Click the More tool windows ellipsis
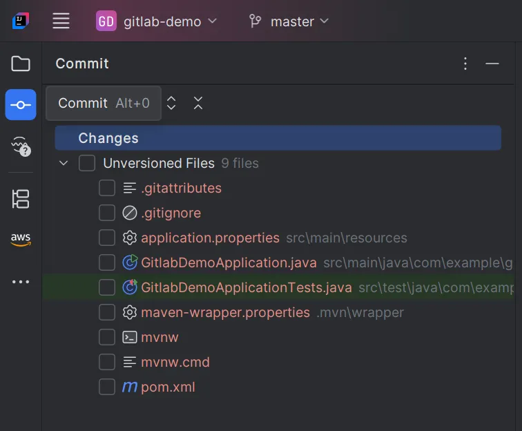This screenshot has height=431, width=522. point(21,282)
